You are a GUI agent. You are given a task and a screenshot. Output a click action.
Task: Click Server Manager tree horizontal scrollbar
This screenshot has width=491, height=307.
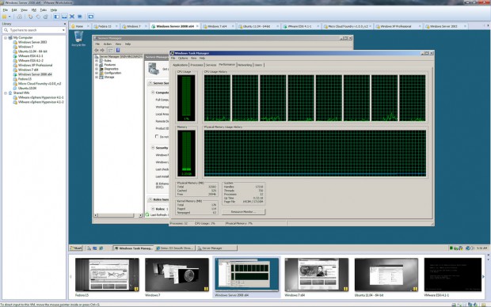(118, 215)
